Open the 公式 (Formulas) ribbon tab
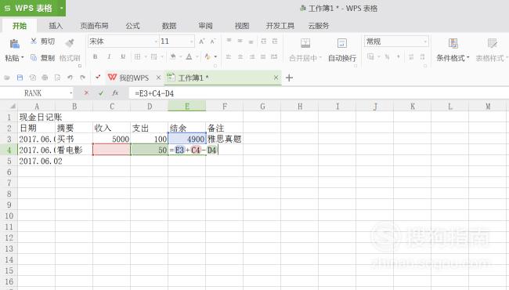This screenshot has width=509, height=290. [x=132, y=26]
